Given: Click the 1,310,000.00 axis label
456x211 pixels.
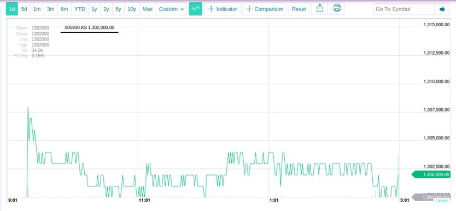Looking at the screenshot, I should pyautogui.click(x=437, y=81).
